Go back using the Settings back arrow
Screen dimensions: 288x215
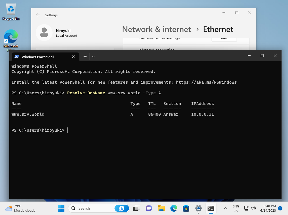[38, 15]
